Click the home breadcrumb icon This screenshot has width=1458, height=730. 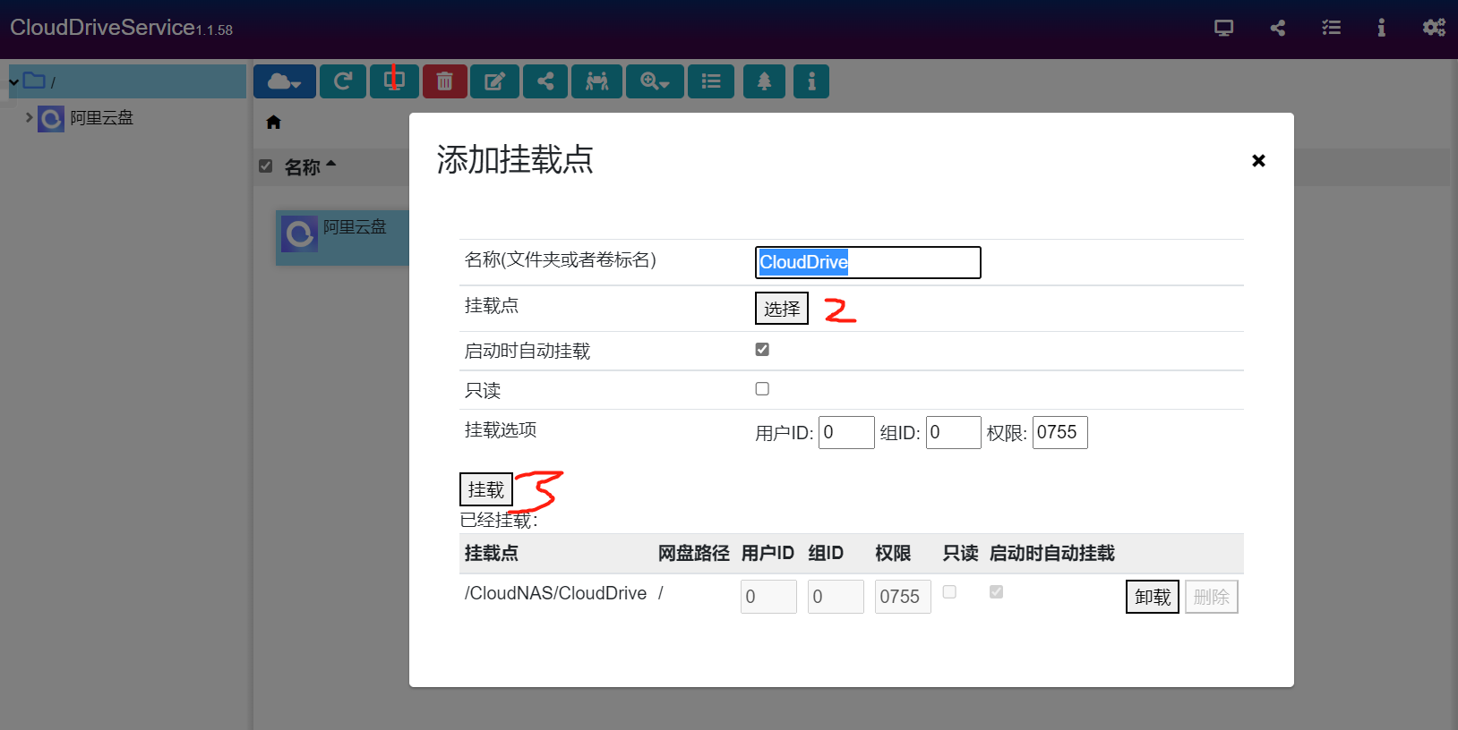(x=274, y=123)
